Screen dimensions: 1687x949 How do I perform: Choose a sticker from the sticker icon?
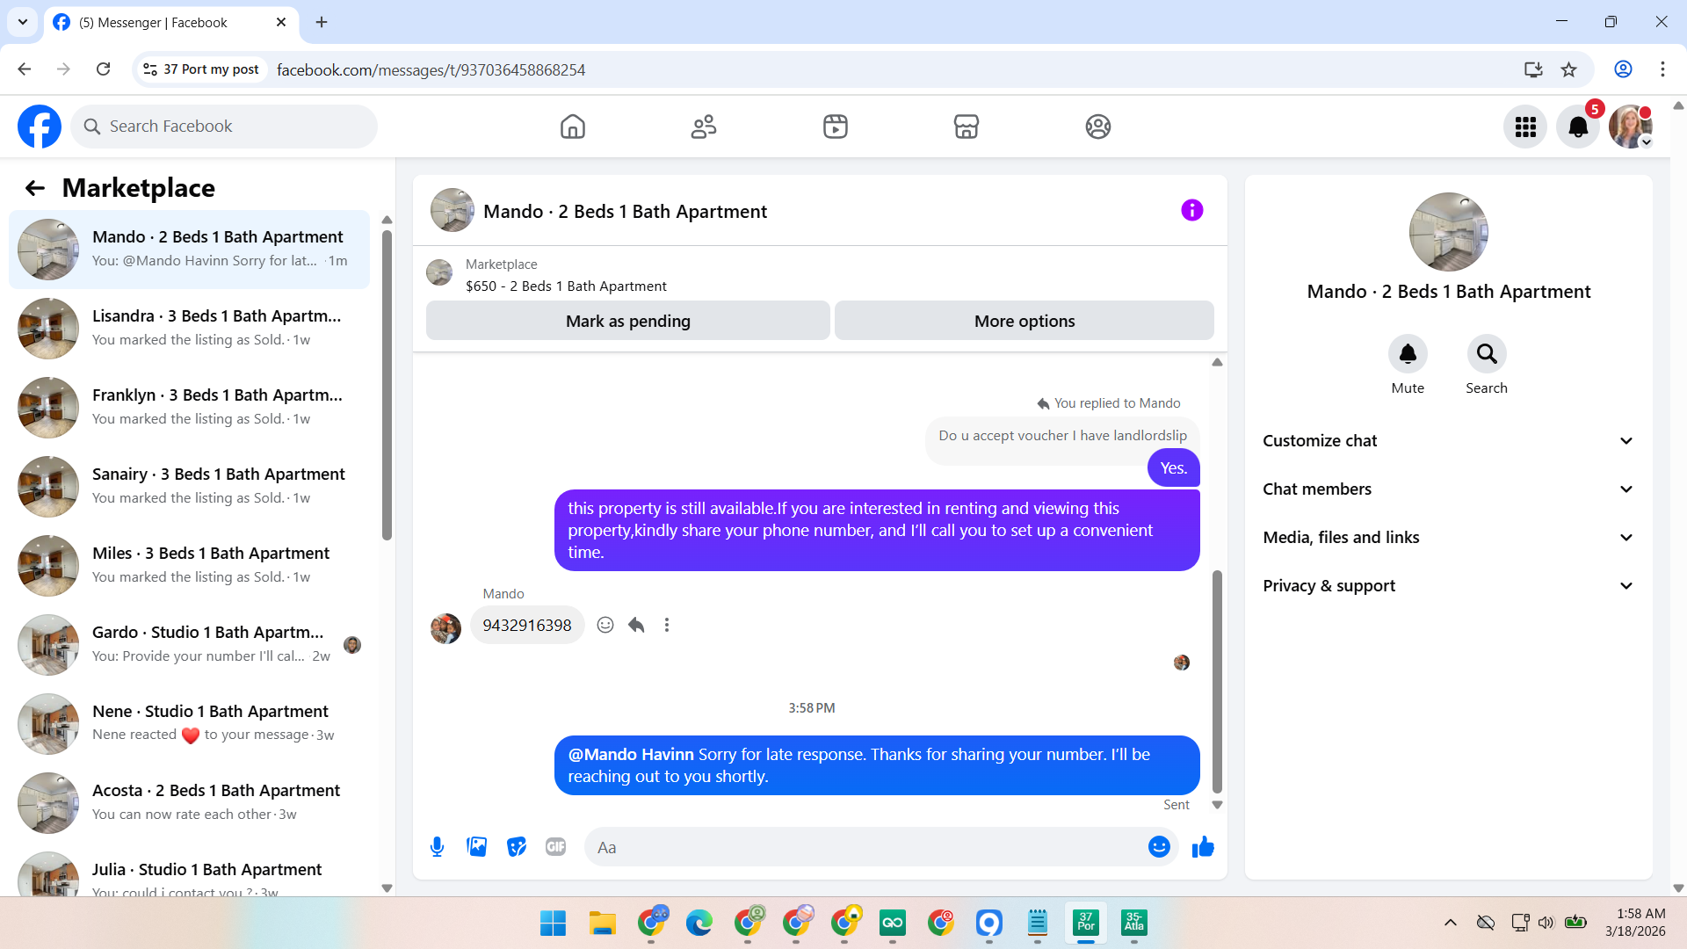517,847
